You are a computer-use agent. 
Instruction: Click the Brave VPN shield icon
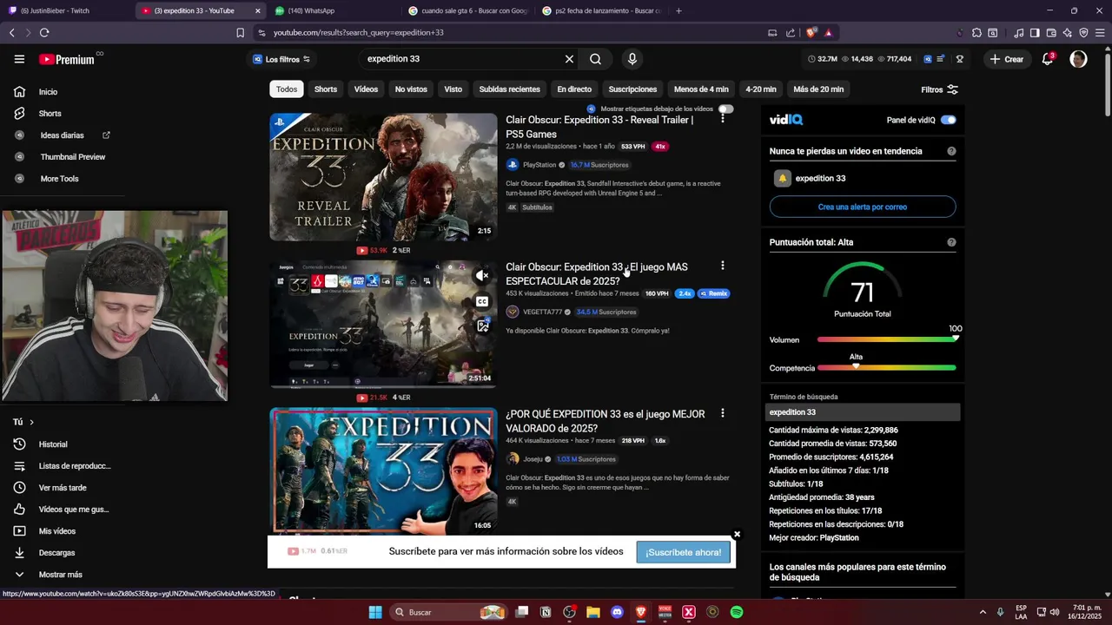click(1083, 33)
